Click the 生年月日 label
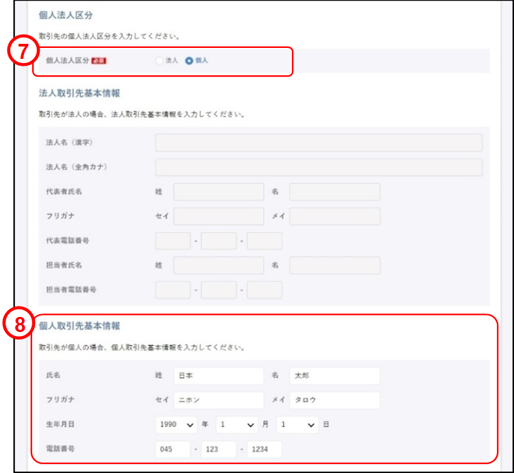This screenshot has width=514, height=473. click(60, 424)
